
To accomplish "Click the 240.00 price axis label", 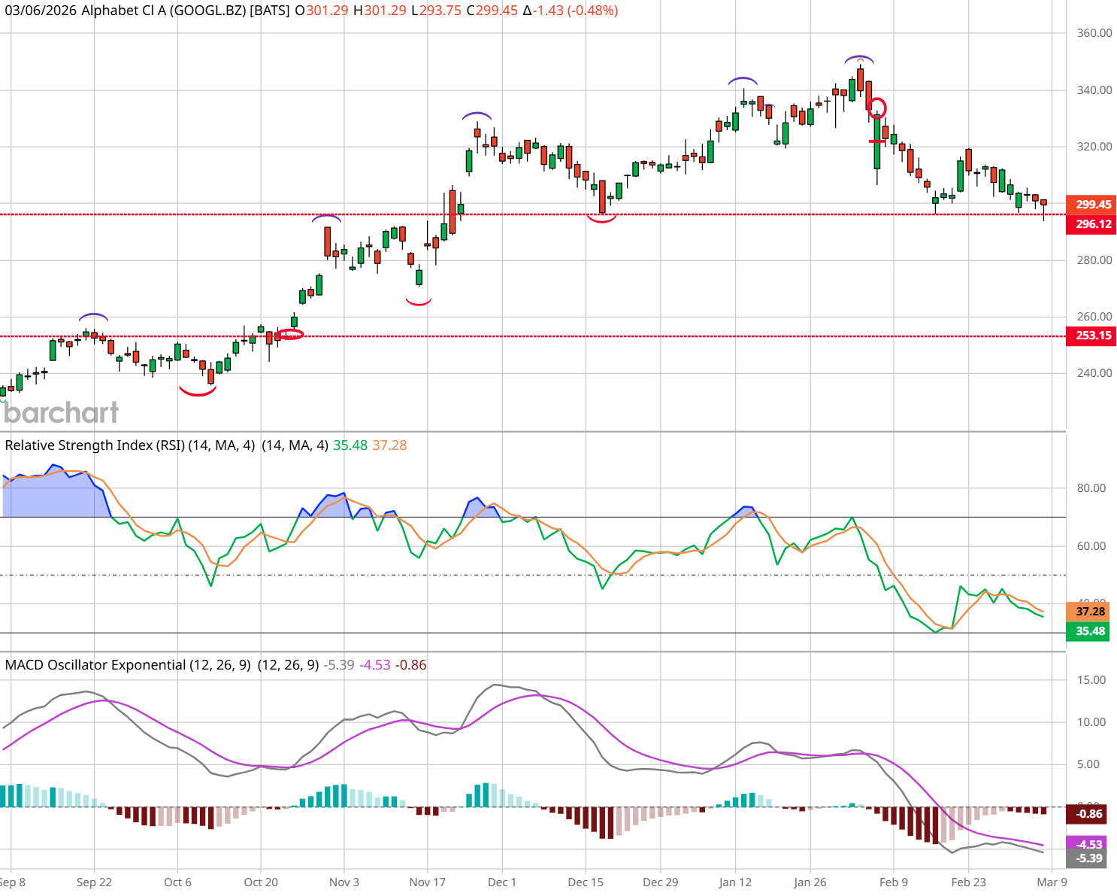I will coord(1094,373).
